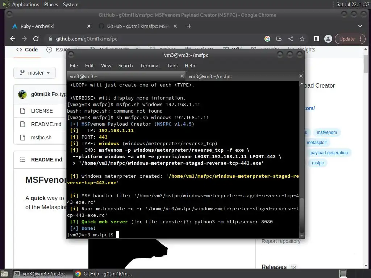Open the master branch dropdown
371x278 pixels.
coord(34,73)
